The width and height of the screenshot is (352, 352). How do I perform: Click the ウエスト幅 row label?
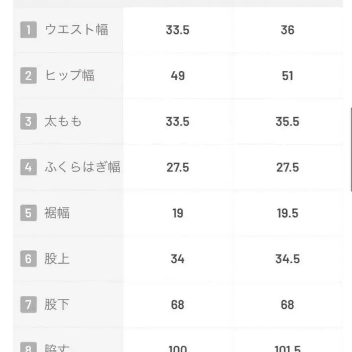pyautogui.click(x=77, y=30)
